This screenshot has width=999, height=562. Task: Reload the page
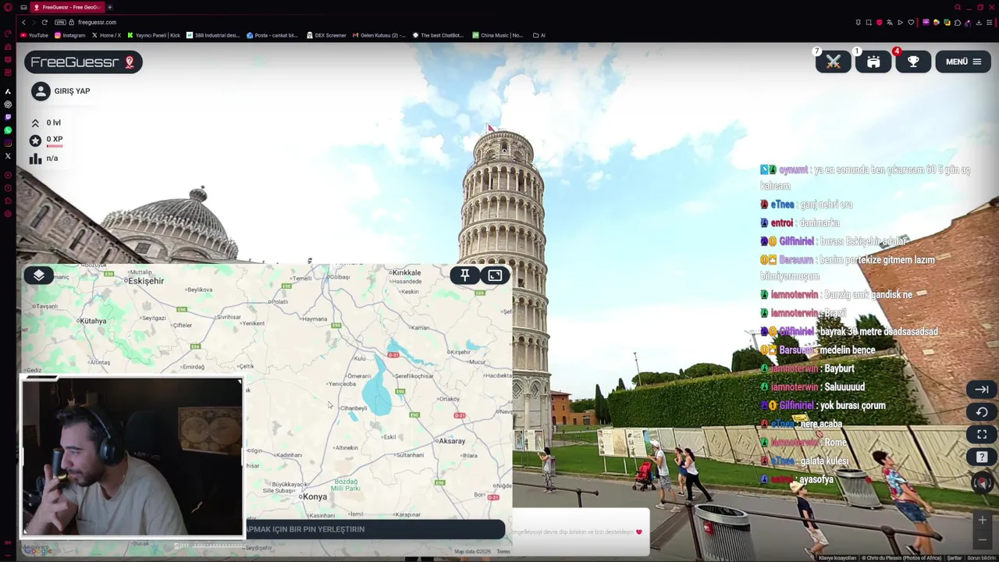pos(44,22)
